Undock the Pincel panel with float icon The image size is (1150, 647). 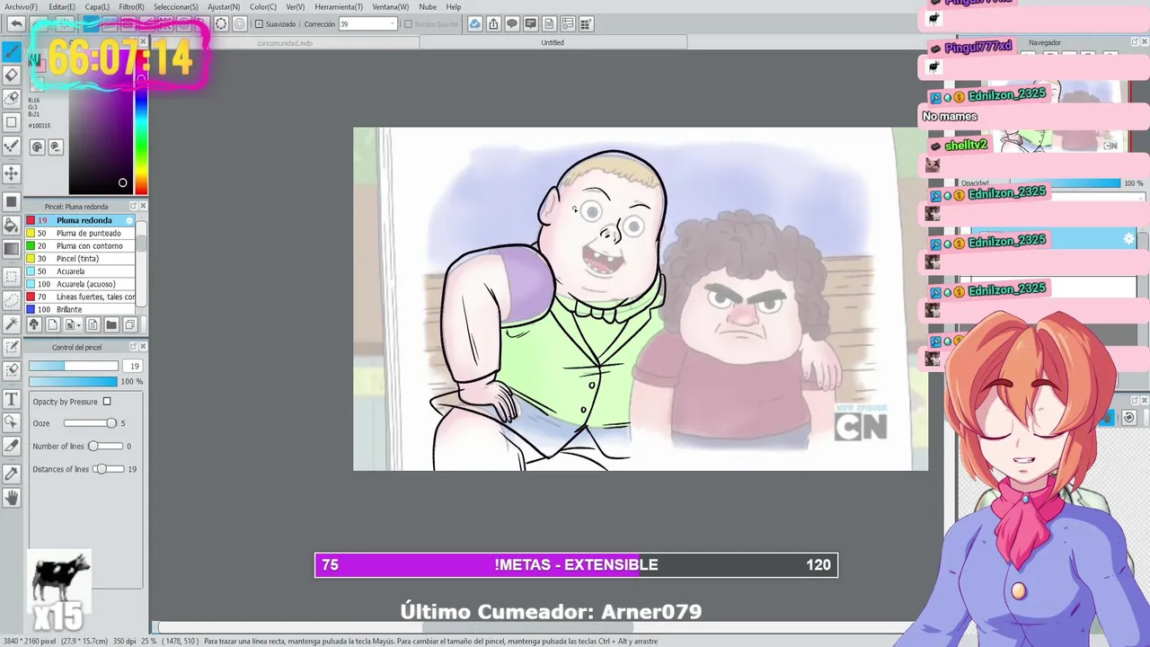[133, 206]
